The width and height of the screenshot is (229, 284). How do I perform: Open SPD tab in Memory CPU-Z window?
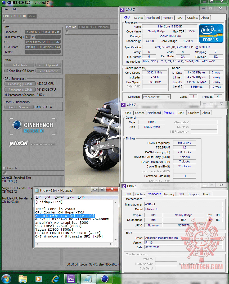pyautogui.click(x=181, y=113)
